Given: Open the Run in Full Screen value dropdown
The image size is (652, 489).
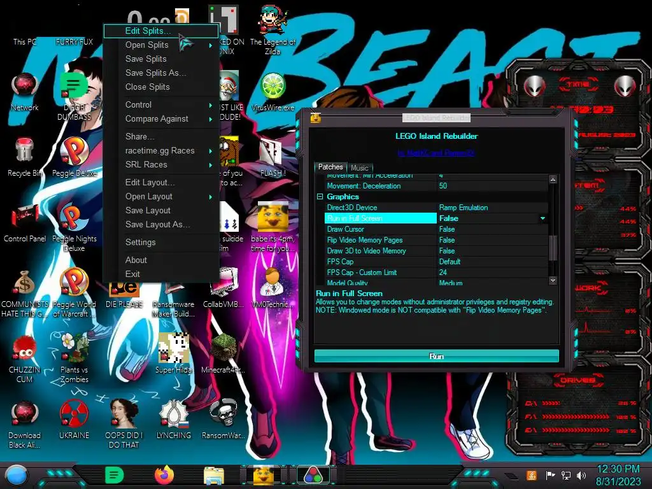Looking at the screenshot, I should 542,218.
